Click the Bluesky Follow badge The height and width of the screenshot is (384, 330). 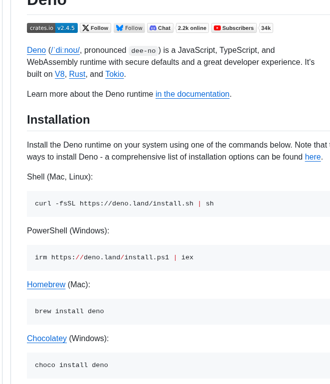[x=129, y=28]
